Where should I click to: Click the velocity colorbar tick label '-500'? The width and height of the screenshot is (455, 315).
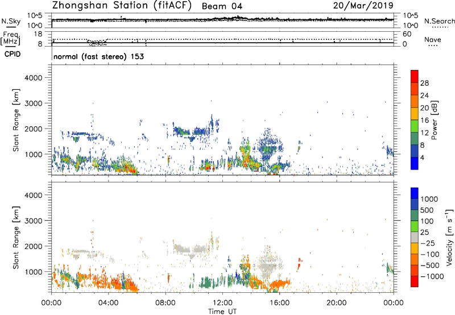430,265
